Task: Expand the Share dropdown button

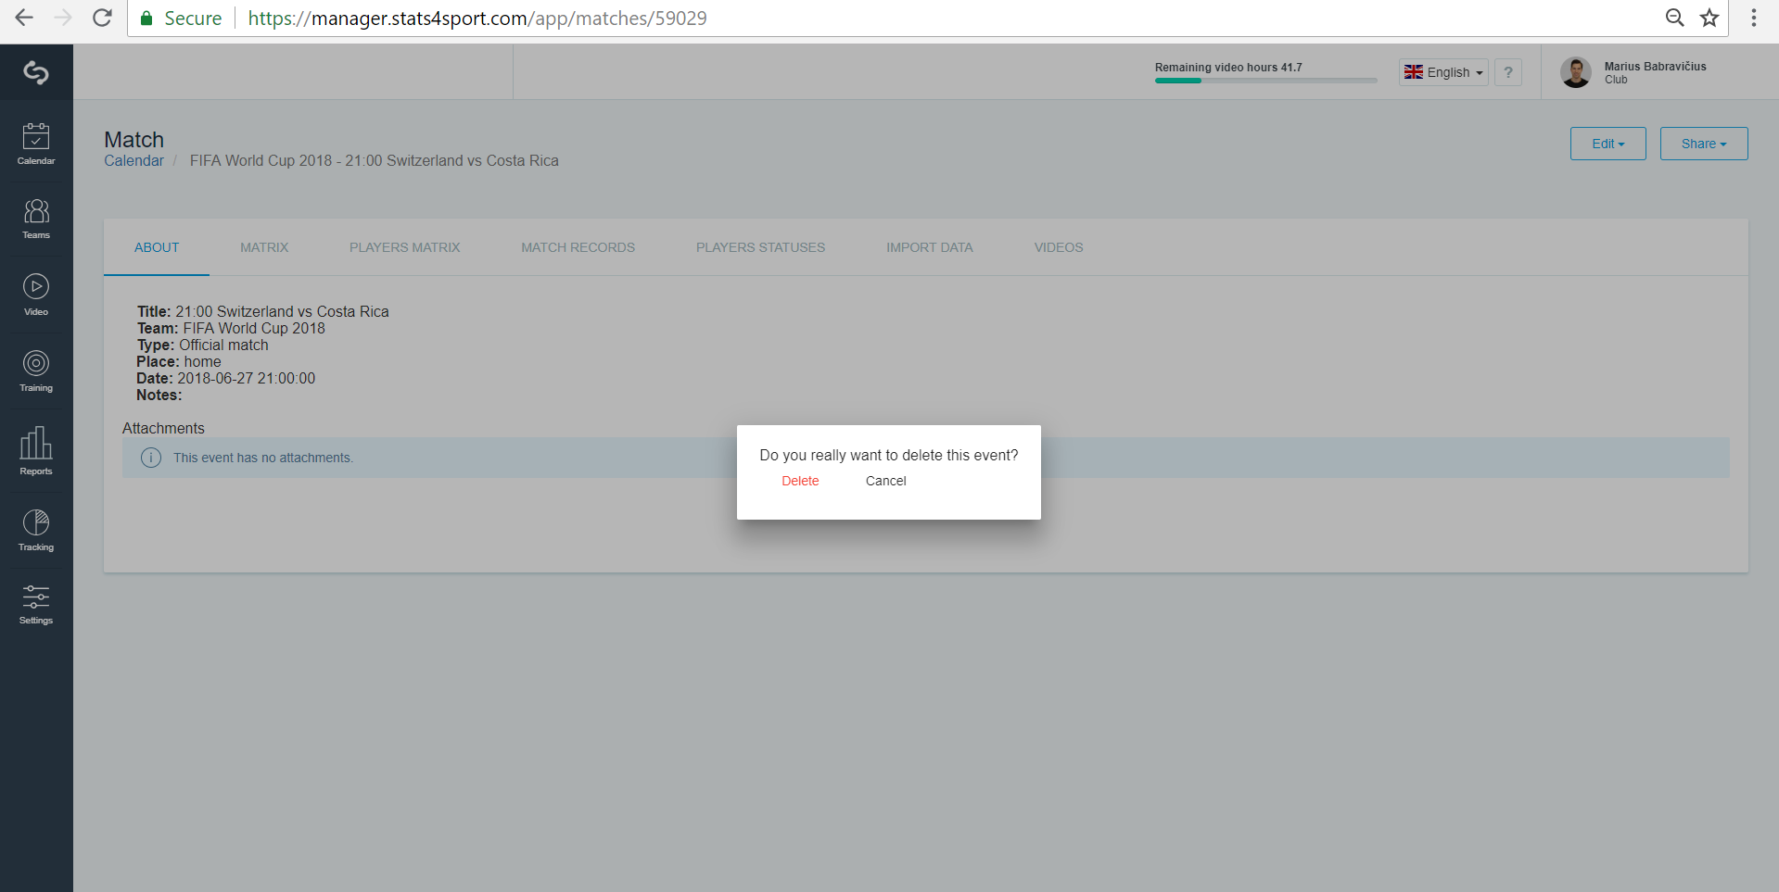Action: (1704, 144)
